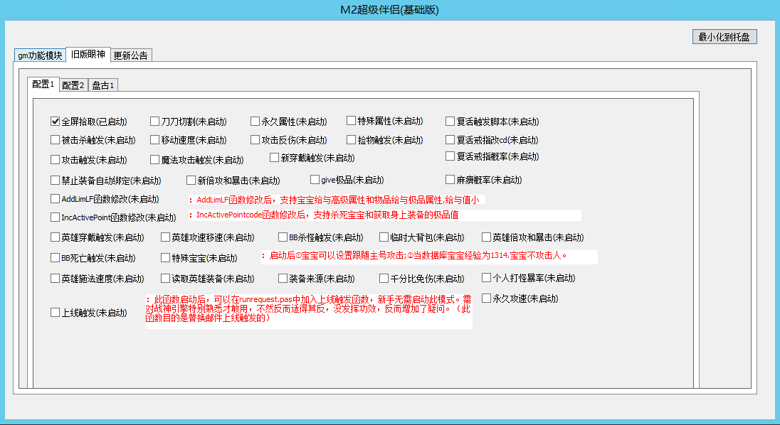Switch to the 配置2 sub-tab
The width and height of the screenshot is (780, 425).
coord(73,85)
